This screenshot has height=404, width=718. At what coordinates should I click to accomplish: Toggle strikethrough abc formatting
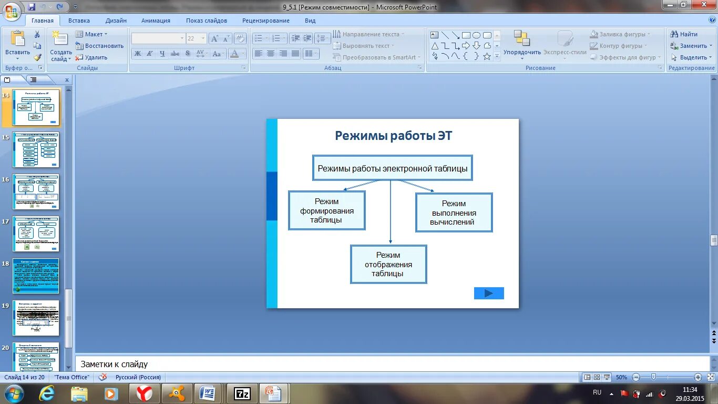[x=175, y=54]
